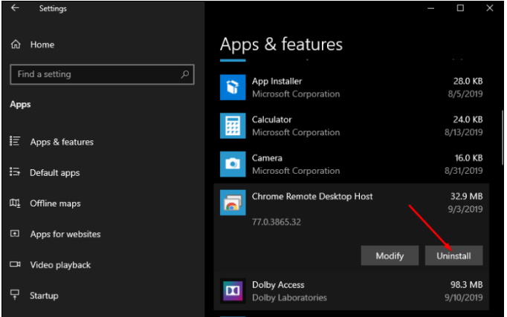Image resolution: width=507 pixels, height=317 pixels.
Task: Click the Video playback camera icon
Action: point(15,264)
